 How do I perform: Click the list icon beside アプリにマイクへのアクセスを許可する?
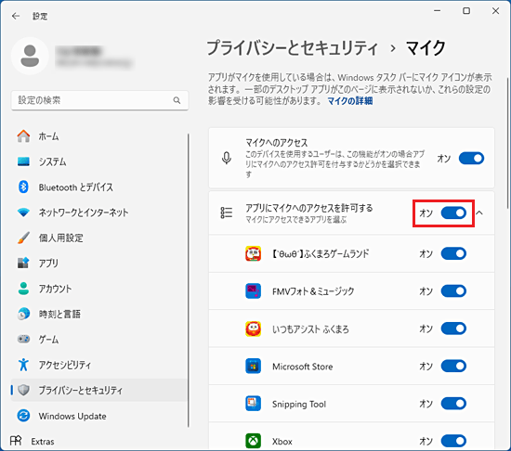click(x=227, y=213)
